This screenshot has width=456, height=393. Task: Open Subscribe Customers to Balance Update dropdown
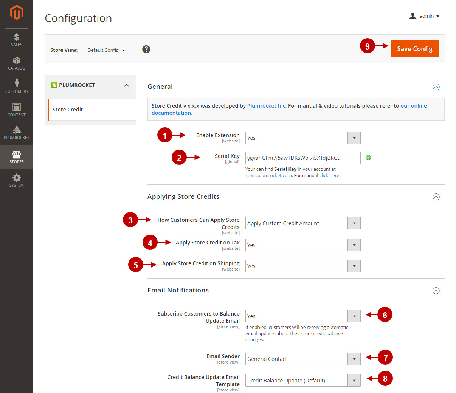pyautogui.click(x=303, y=316)
